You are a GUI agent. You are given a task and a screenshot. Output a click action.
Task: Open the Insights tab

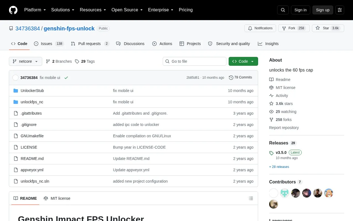268,44
